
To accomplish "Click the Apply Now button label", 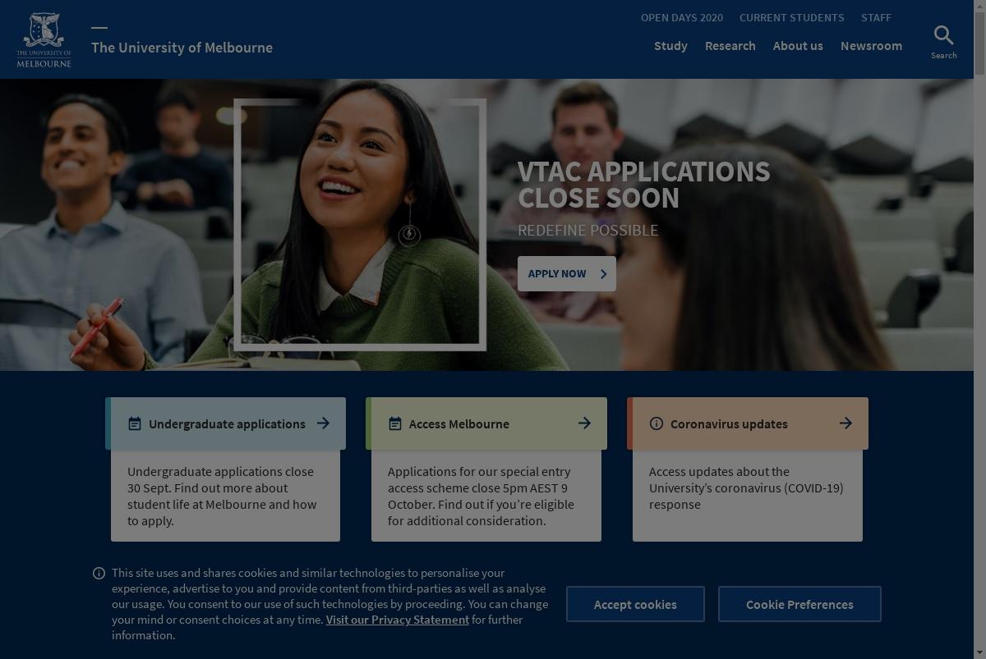I will (557, 274).
